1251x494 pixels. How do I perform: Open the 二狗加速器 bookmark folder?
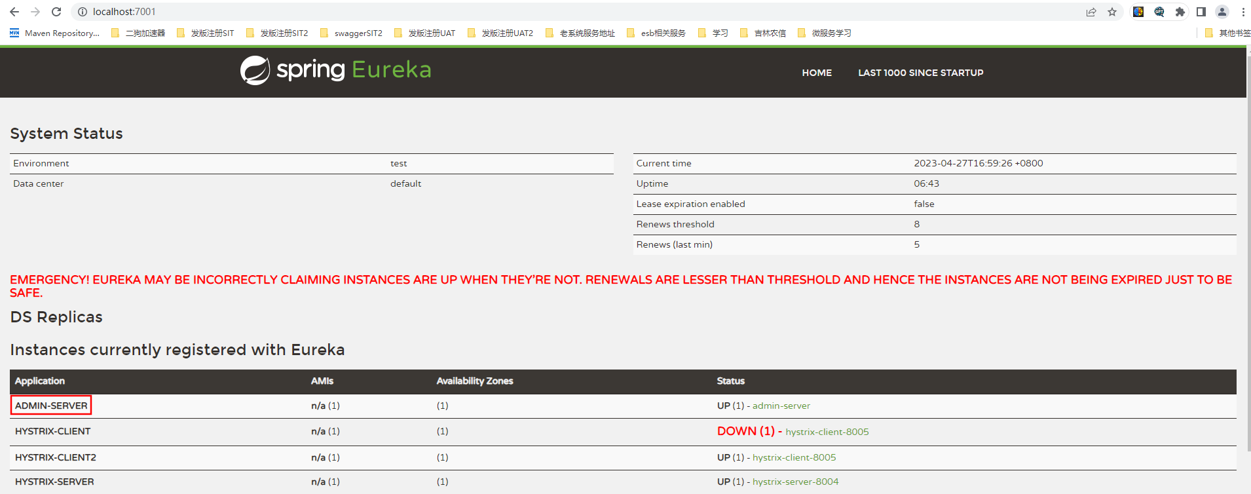point(138,33)
